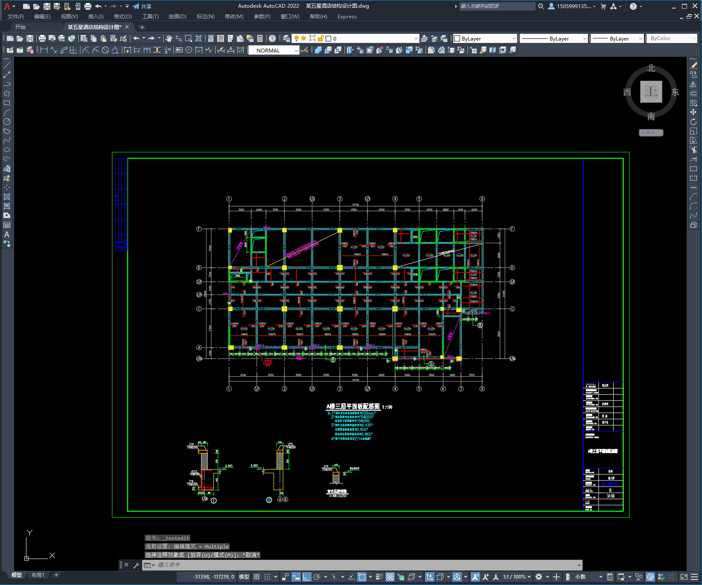Select the Polygon draw tool

7,93
